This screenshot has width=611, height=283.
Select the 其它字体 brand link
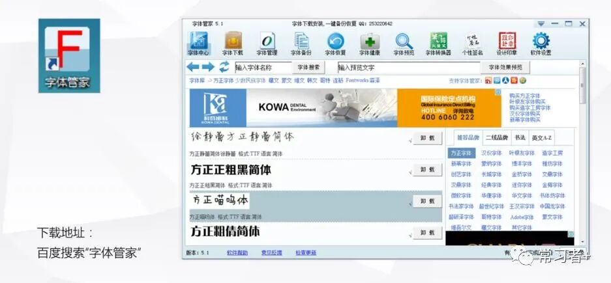pos(522,228)
